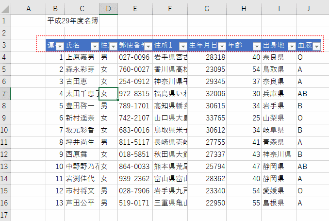Screen dimensions: 329x221
Task: Open the 出身地 filter dropdown
Action: (292, 46)
